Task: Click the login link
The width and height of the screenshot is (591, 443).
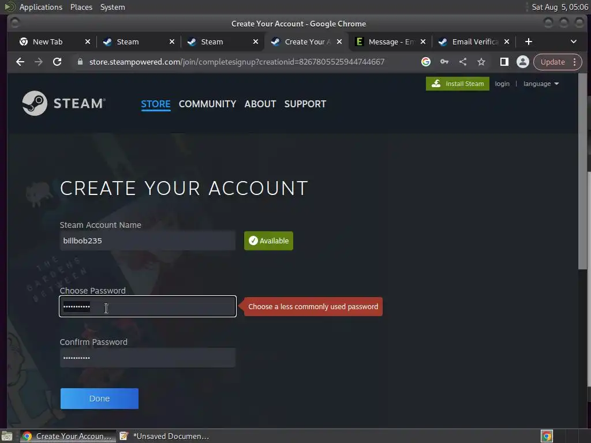Action: 502,84
